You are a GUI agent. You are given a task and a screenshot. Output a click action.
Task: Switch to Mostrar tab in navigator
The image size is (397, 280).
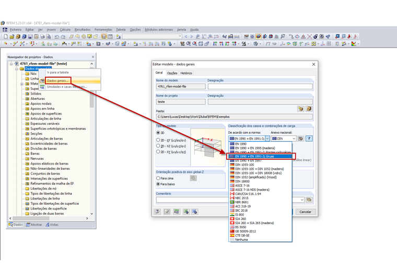pyautogui.click(x=34, y=225)
